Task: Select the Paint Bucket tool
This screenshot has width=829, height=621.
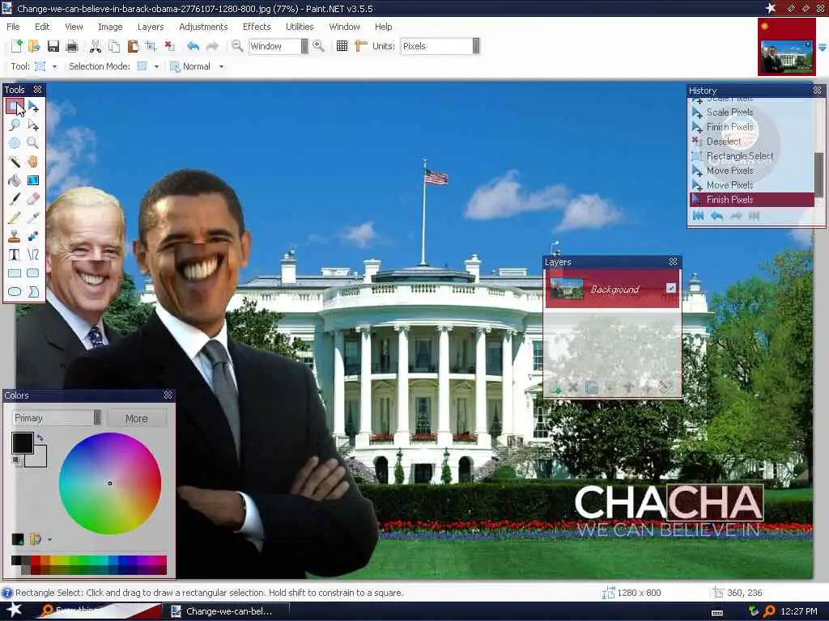Action: point(15,180)
